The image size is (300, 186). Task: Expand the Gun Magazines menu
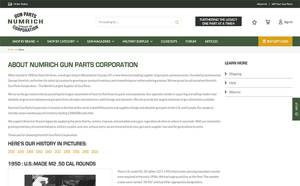[101, 41]
